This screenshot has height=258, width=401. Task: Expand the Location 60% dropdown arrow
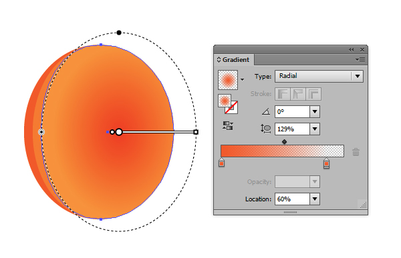(x=315, y=199)
